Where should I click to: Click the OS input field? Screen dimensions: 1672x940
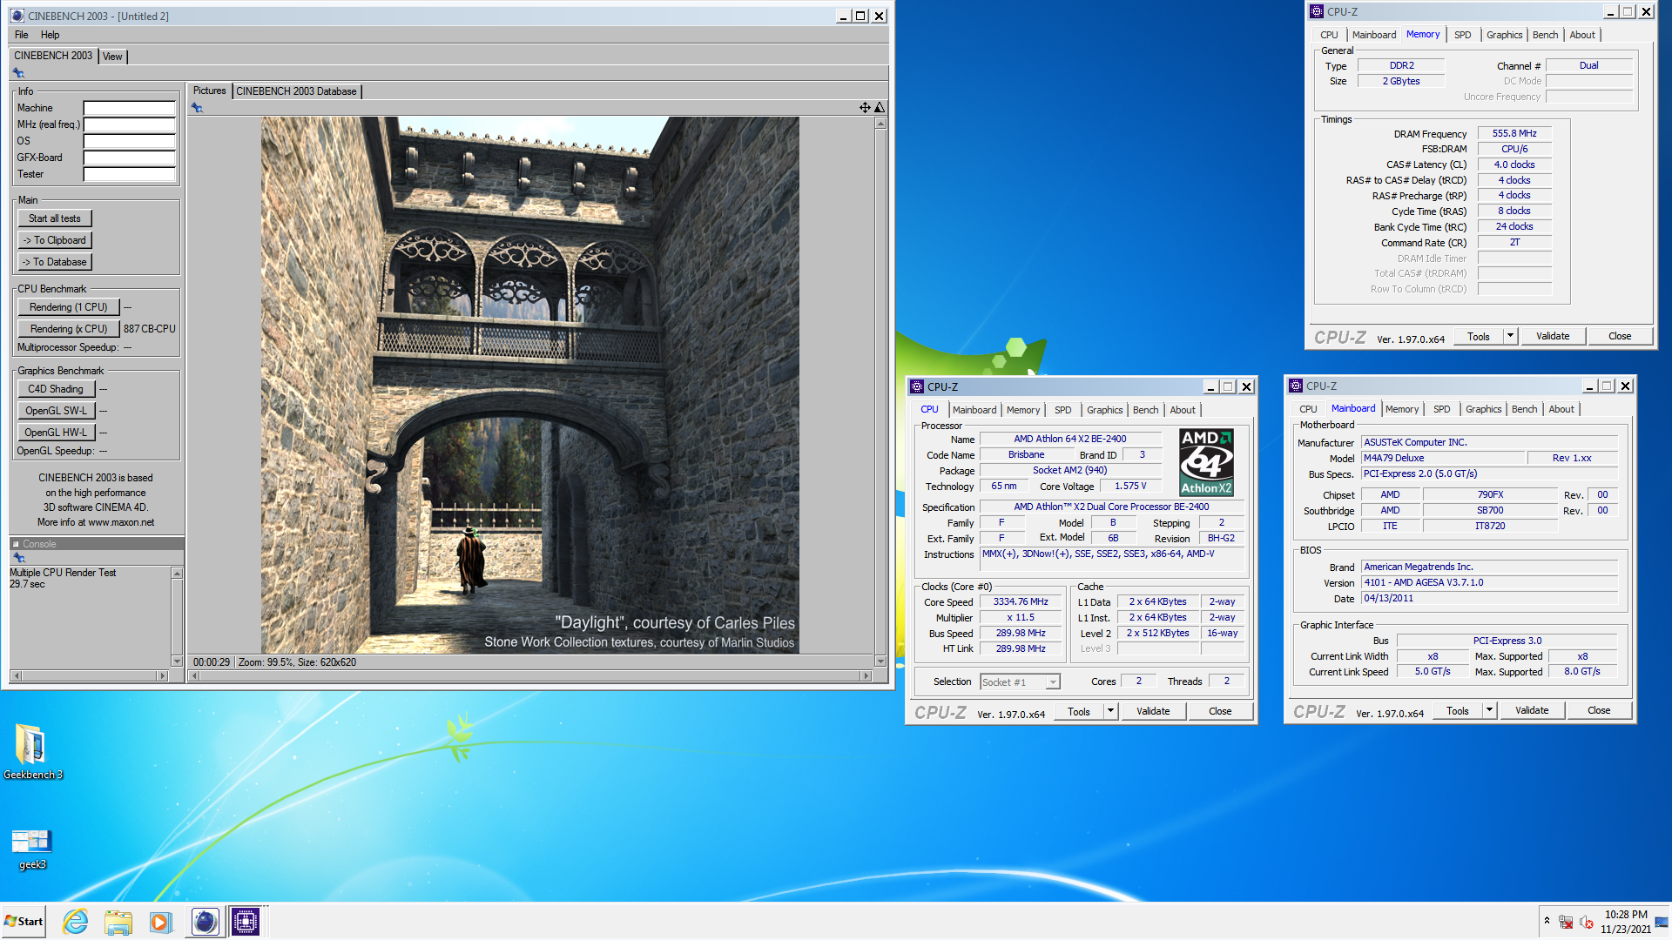click(x=129, y=141)
